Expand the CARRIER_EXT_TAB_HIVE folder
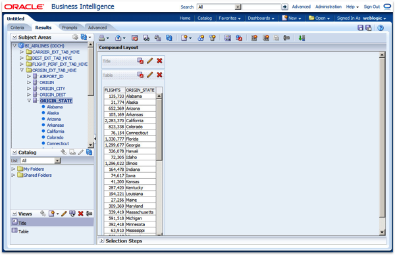 [22, 52]
